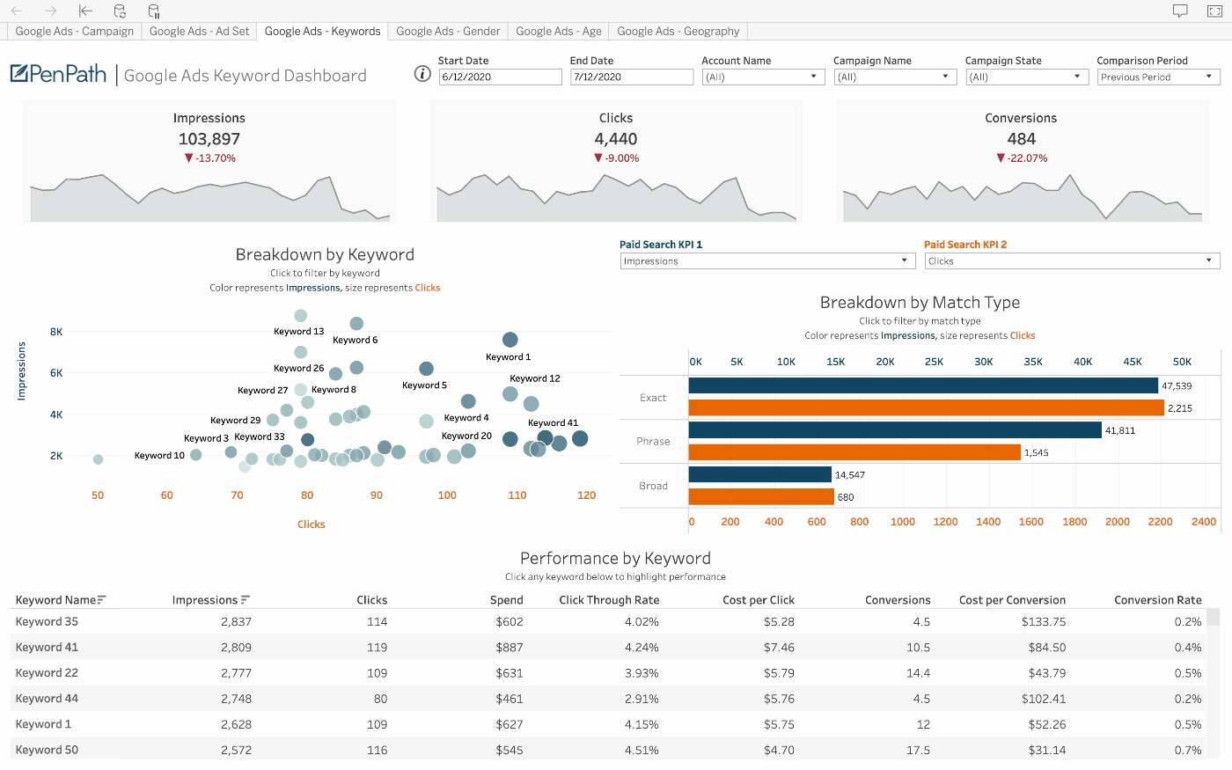Screen dimensions: 1232x770
Task: Expand the Campaign State dropdown
Action: (1027, 77)
